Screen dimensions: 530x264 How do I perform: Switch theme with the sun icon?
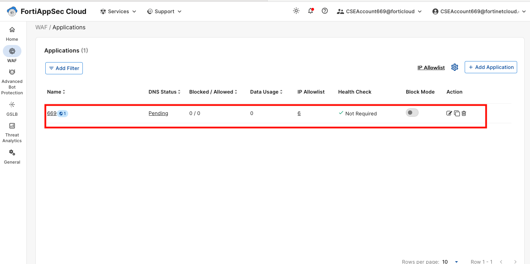(x=296, y=11)
